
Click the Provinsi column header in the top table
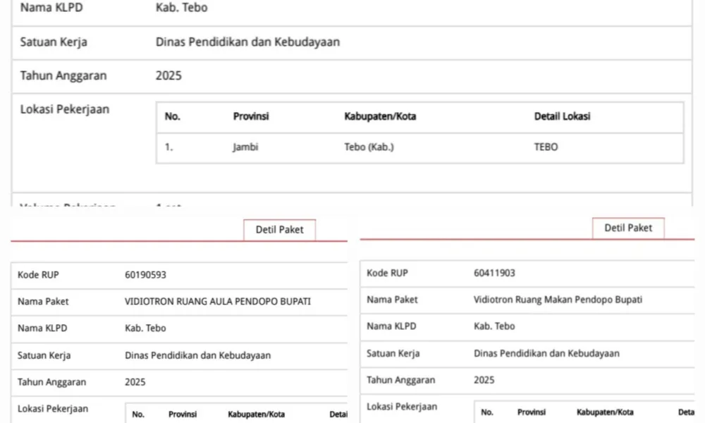pos(251,117)
